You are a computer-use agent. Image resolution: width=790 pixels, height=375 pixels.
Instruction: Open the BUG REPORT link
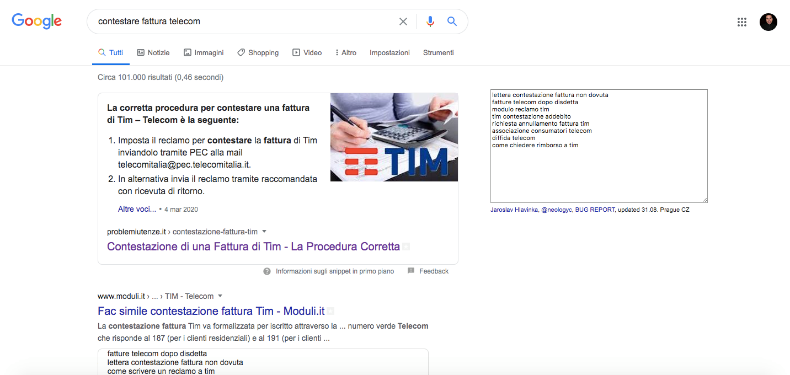click(x=595, y=210)
